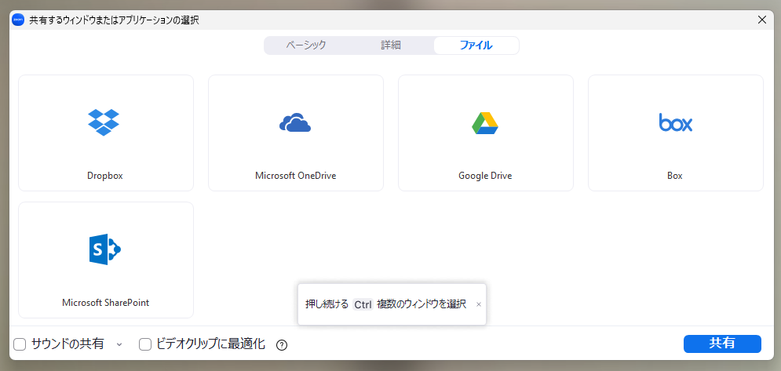Close the share selection window

761,20
